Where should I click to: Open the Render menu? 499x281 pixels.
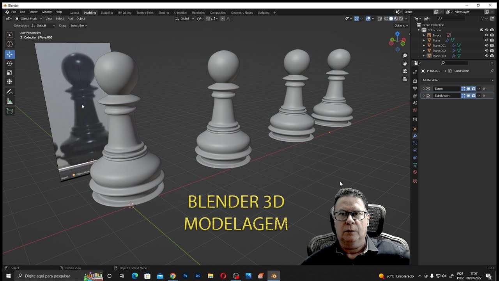33,12
